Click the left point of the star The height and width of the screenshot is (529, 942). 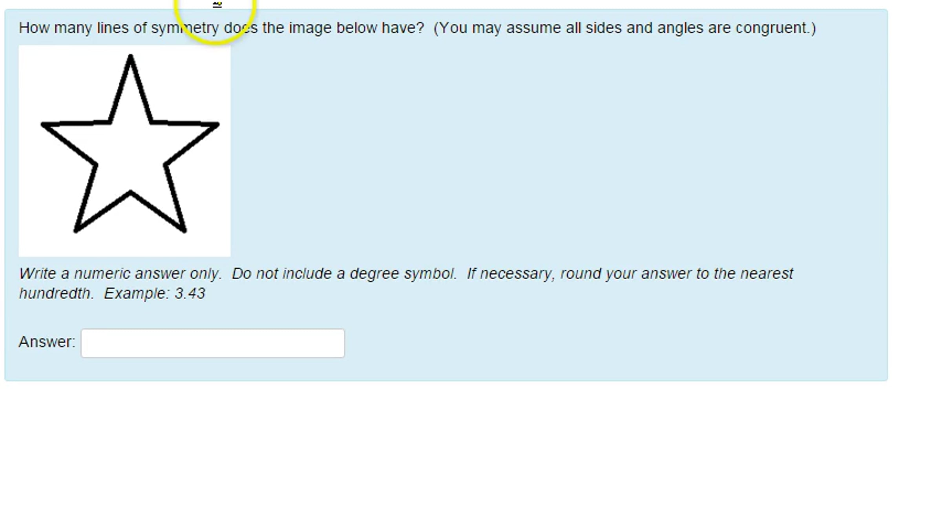[44, 125]
